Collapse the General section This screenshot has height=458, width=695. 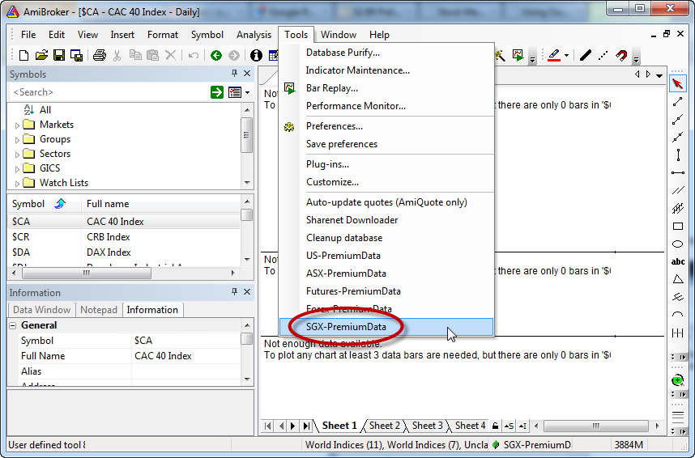[x=13, y=325]
